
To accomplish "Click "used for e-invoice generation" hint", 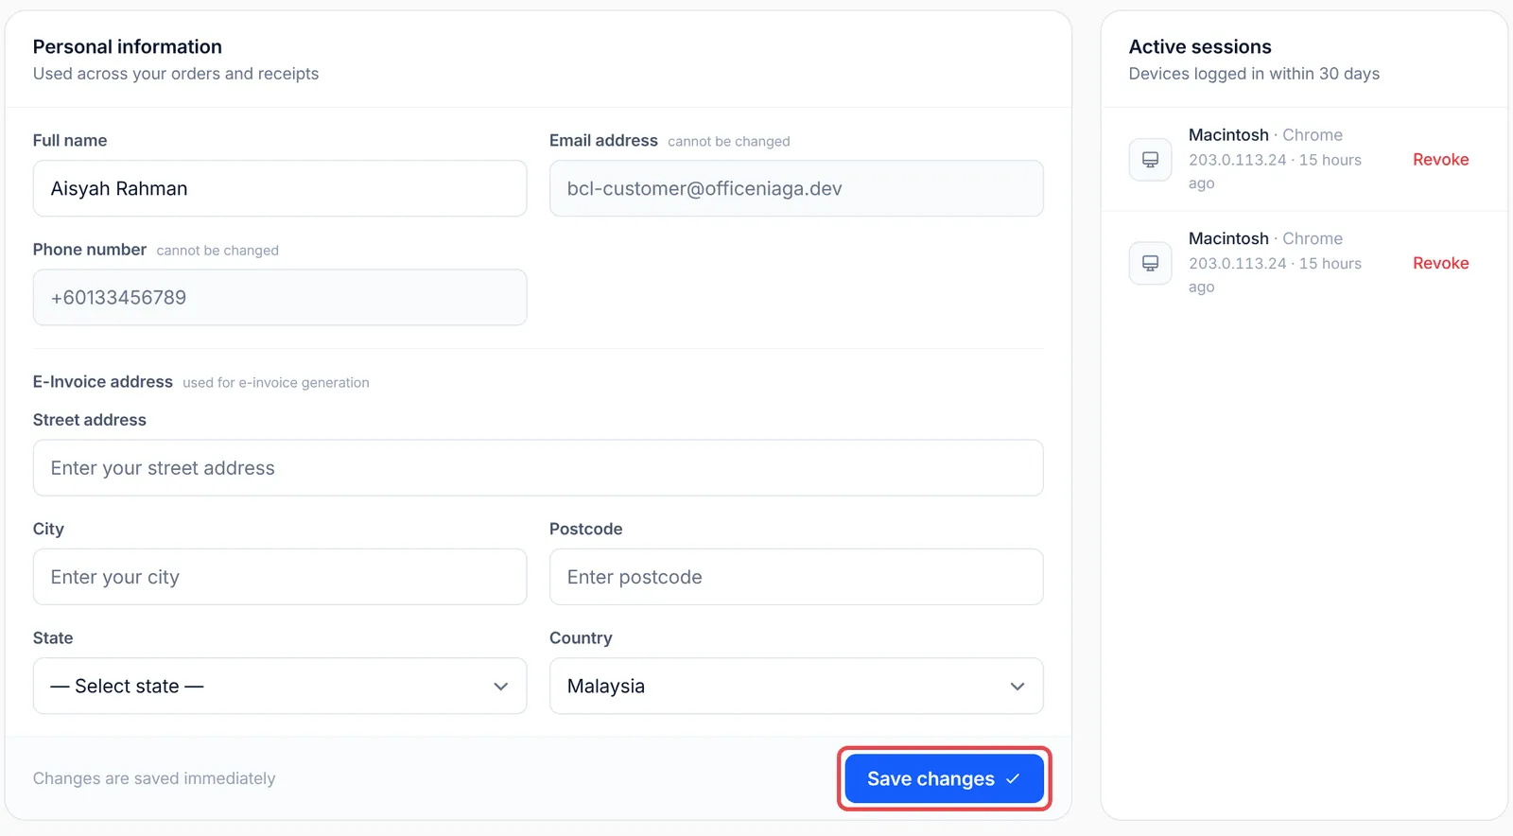I will [276, 383].
